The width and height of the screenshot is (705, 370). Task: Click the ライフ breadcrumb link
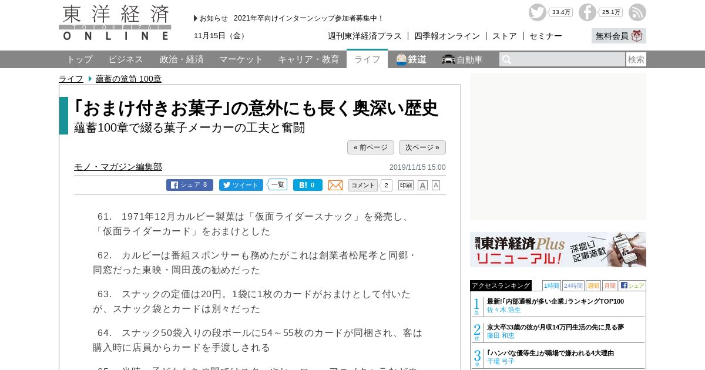pyautogui.click(x=71, y=79)
